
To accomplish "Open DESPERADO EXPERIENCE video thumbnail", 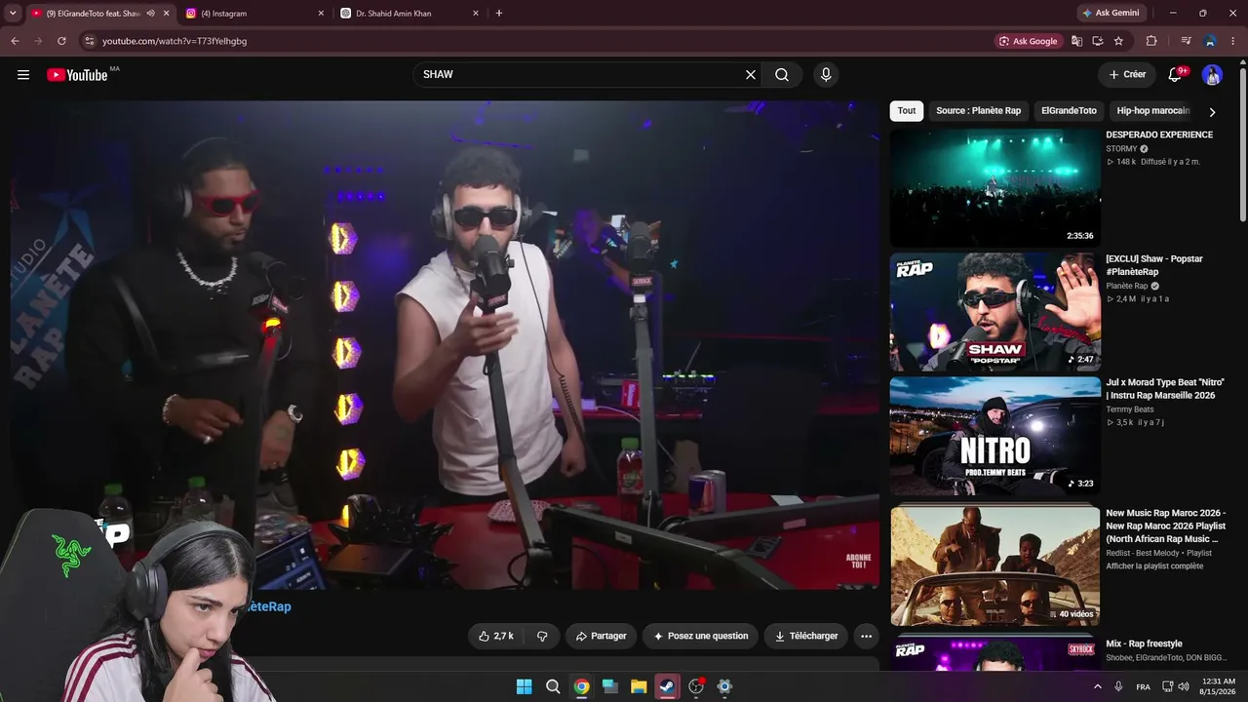I will click(x=995, y=187).
